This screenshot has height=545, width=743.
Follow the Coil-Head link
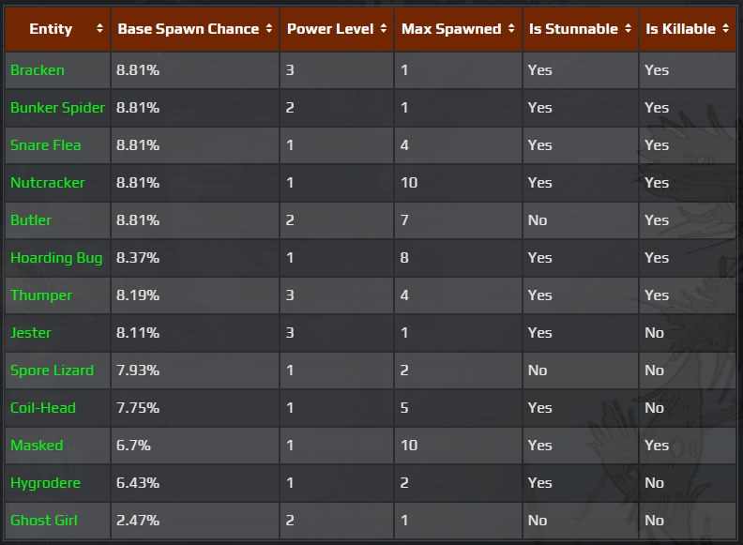(43, 408)
